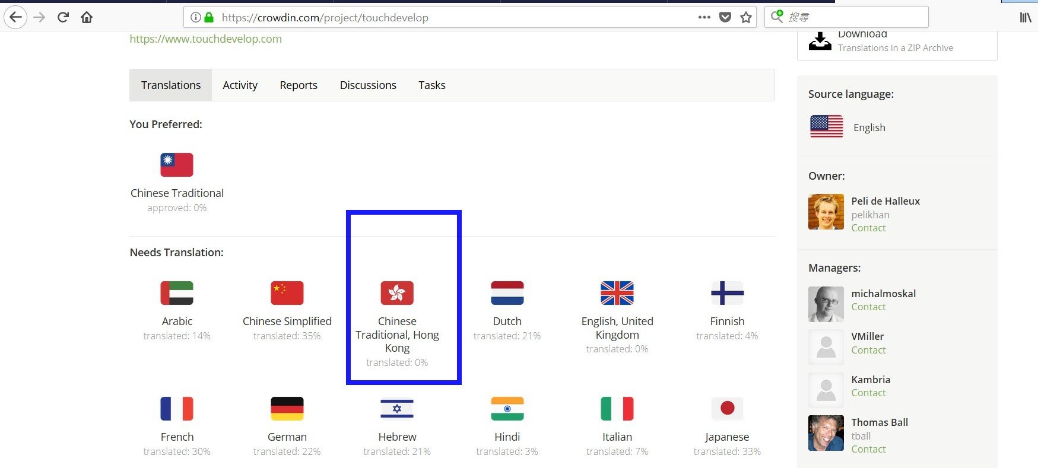Pick the Hebrew Israel flag icon

click(x=397, y=409)
